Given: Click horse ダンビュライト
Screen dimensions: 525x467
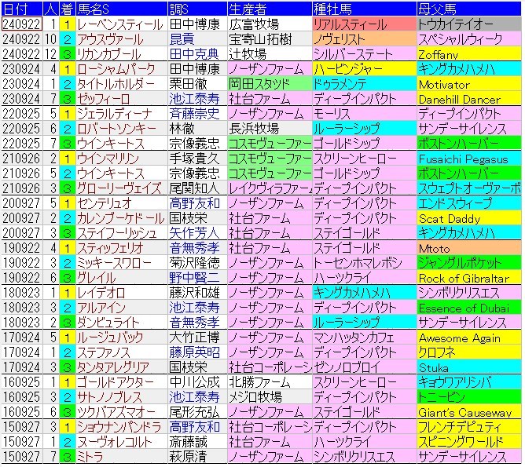Looking at the screenshot, I should click(108, 323).
